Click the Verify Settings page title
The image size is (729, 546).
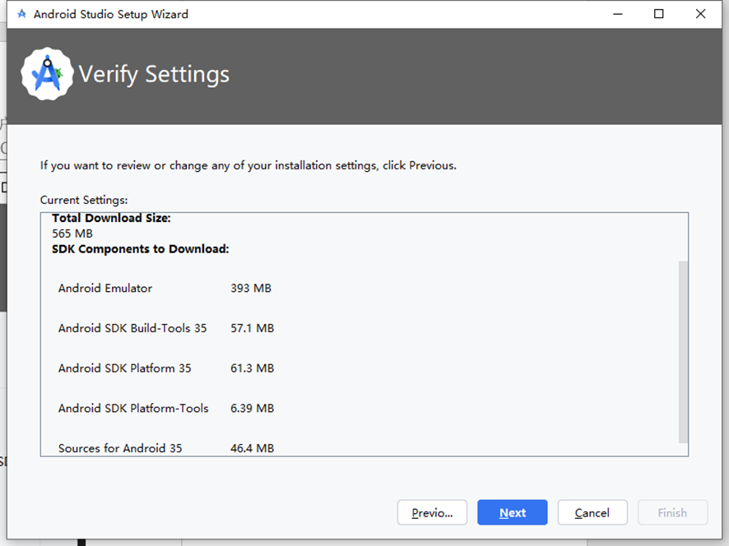(x=154, y=74)
